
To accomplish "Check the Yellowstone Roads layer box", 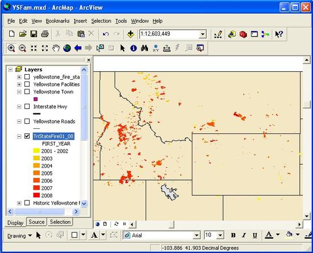I will pos(27,121).
